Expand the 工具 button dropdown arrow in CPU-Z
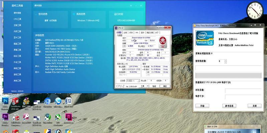The image size is (267, 133). [148, 86]
